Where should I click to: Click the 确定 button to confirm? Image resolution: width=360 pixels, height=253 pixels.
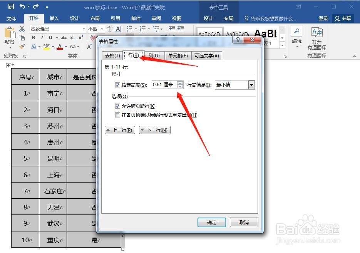point(211,223)
